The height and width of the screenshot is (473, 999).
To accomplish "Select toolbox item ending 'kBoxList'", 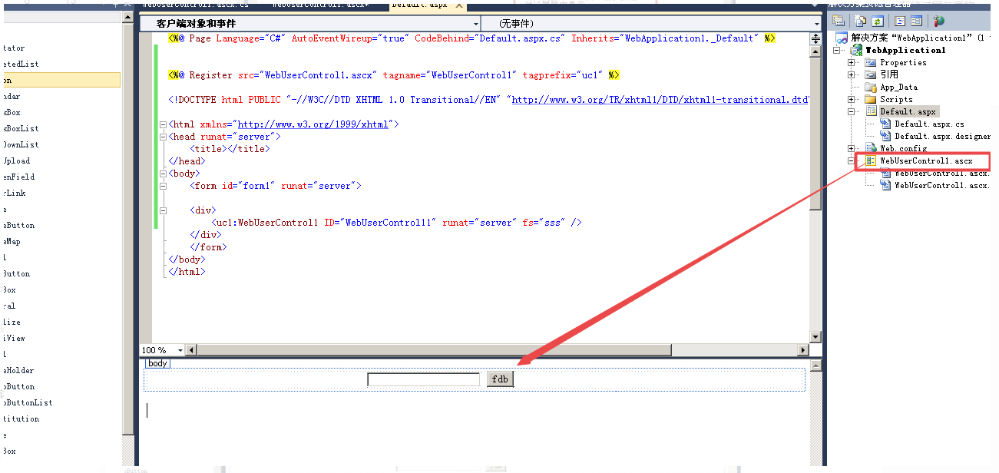I will click(22, 128).
